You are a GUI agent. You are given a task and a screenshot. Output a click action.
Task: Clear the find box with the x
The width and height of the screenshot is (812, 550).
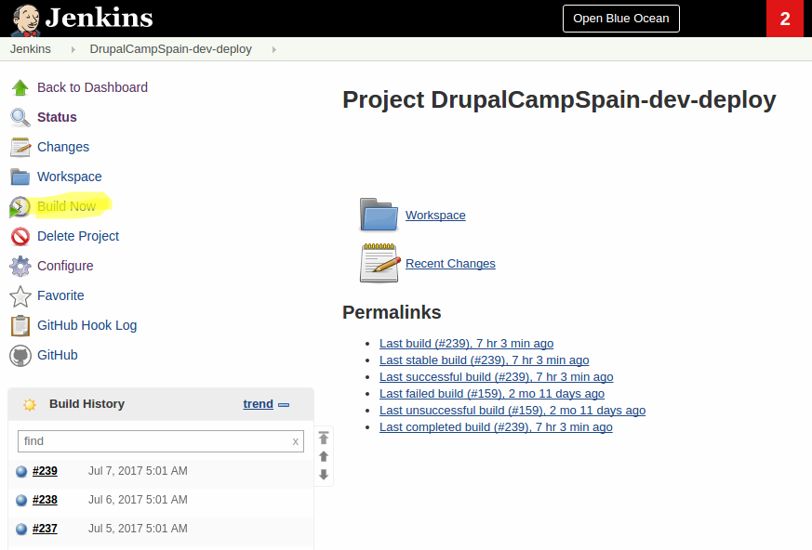(295, 441)
